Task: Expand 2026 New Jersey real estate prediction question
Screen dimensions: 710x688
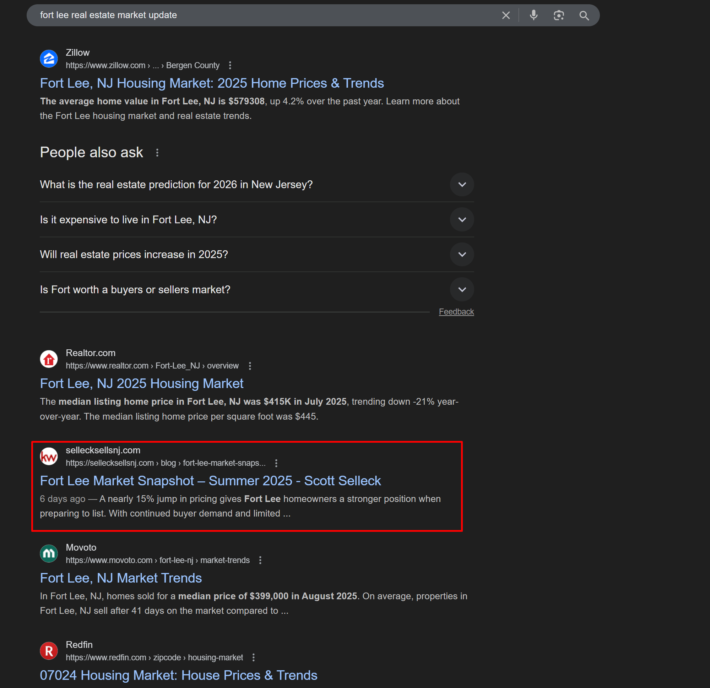Action: point(462,184)
